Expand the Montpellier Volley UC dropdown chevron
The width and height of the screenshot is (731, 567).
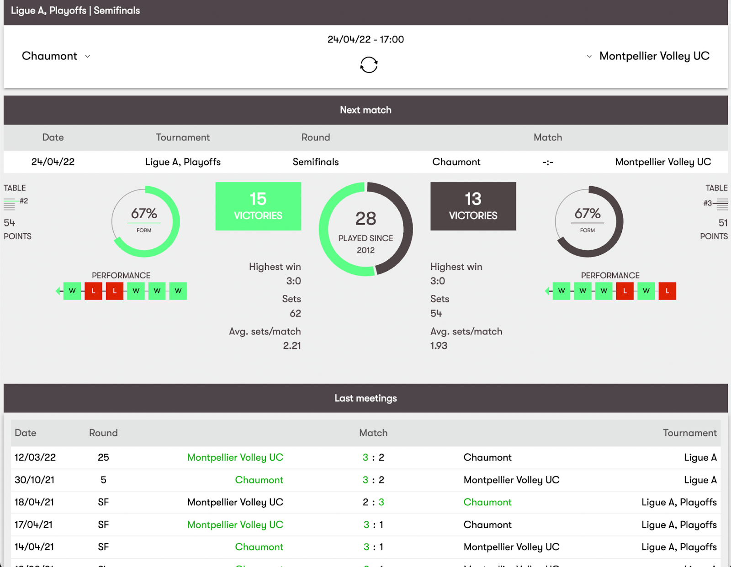tap(589, 57)
